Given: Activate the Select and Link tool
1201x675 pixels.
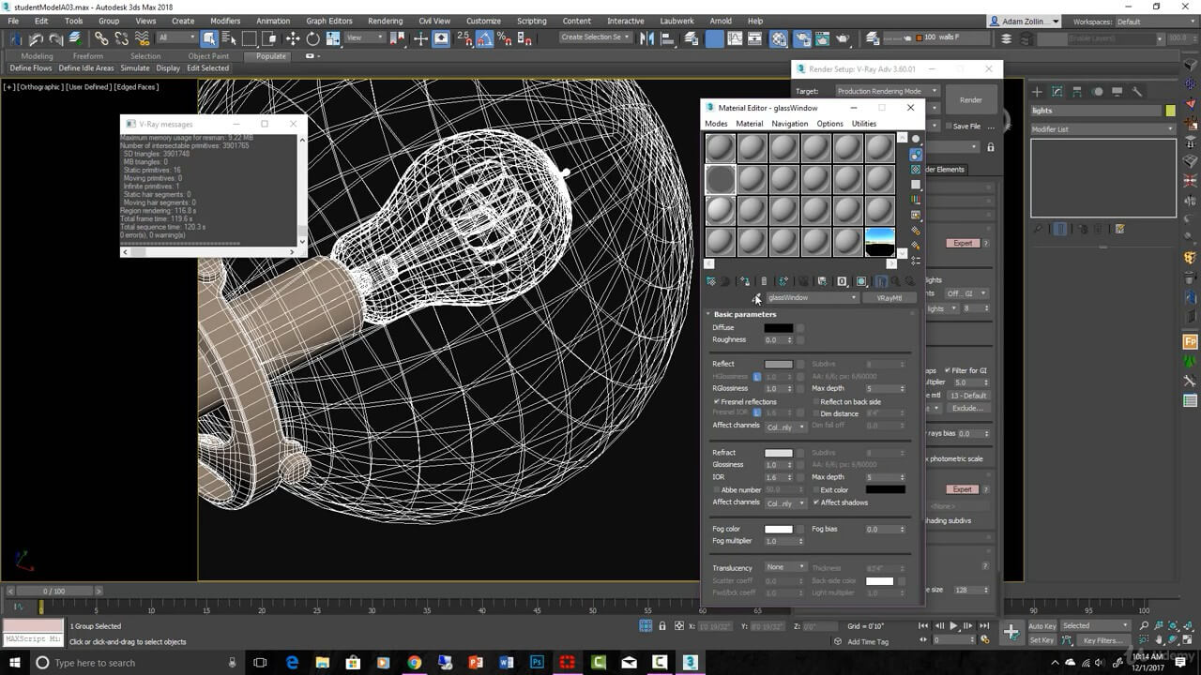Looking at the screenshot, I should [x=101, y=38].
